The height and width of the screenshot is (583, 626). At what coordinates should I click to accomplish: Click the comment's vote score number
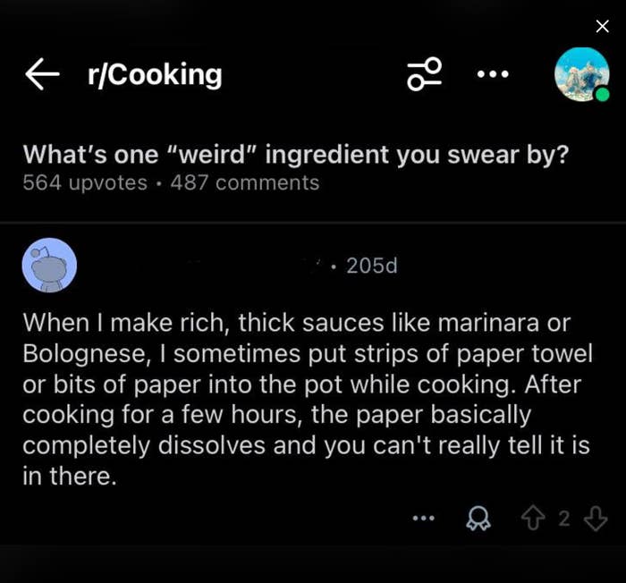[x=564, y=520]
